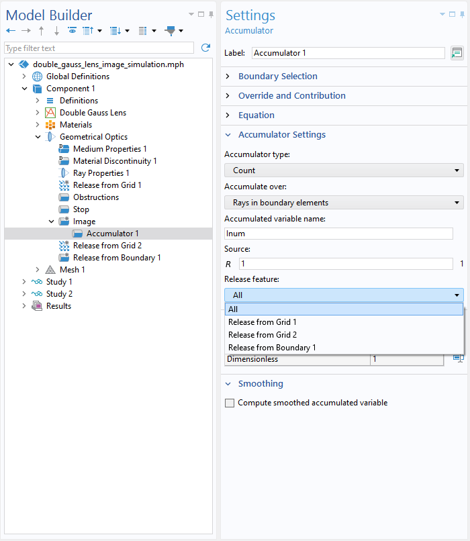Click the Type filter text box
The height and width of the screenshot is (541, 470).
coord(99,48)
